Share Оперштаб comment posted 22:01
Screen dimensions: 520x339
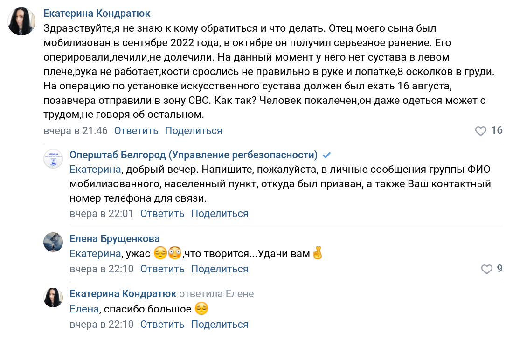220,214
